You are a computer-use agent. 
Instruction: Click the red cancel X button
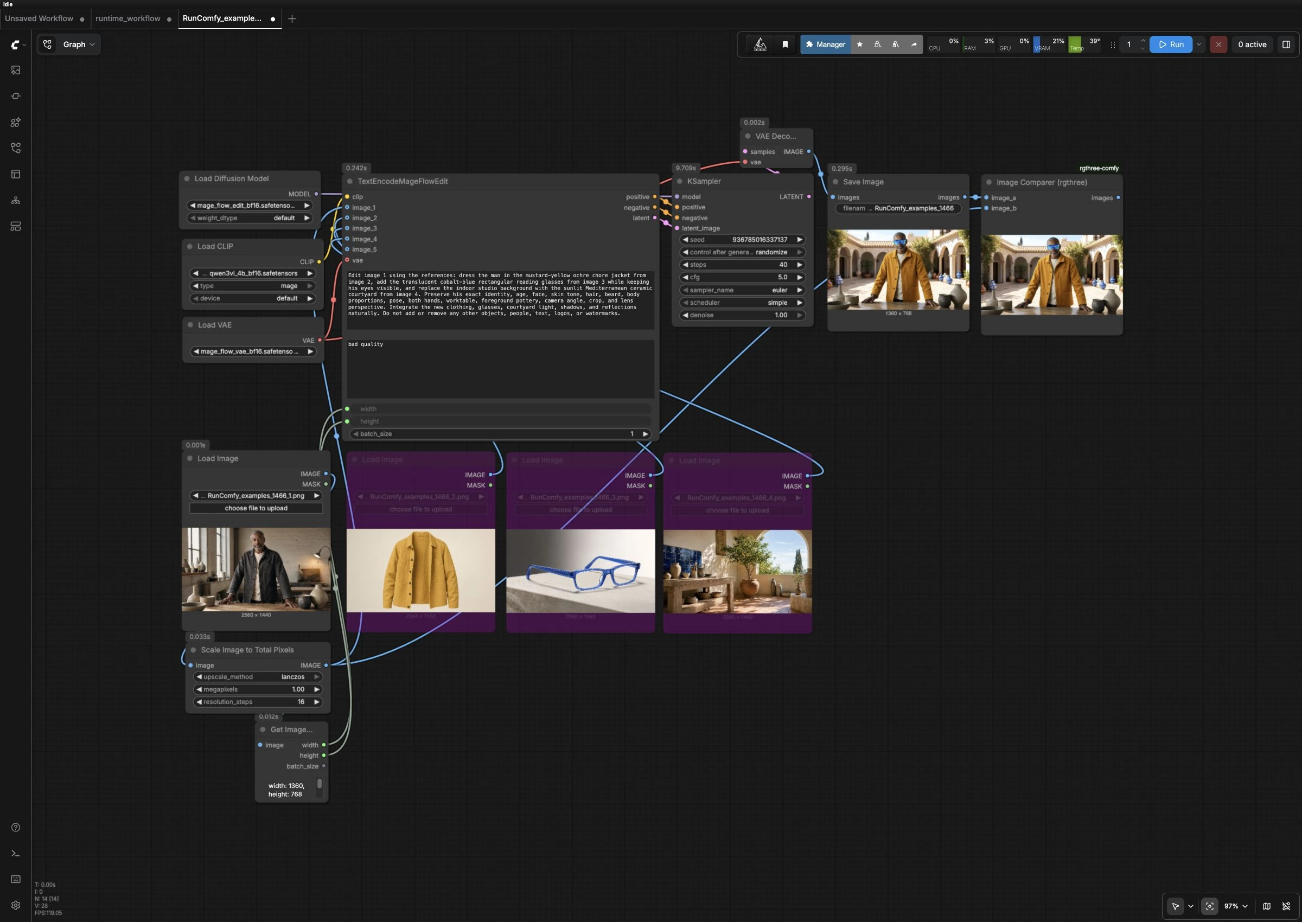(1218, 44)
